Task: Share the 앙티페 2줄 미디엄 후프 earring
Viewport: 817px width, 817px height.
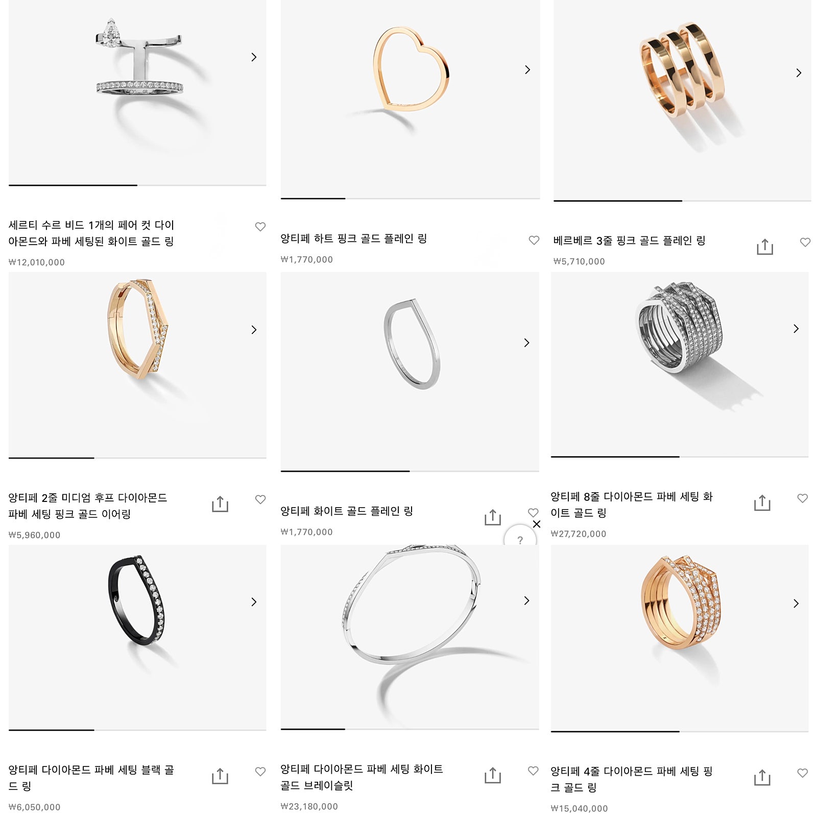Action: click(220, 504)
